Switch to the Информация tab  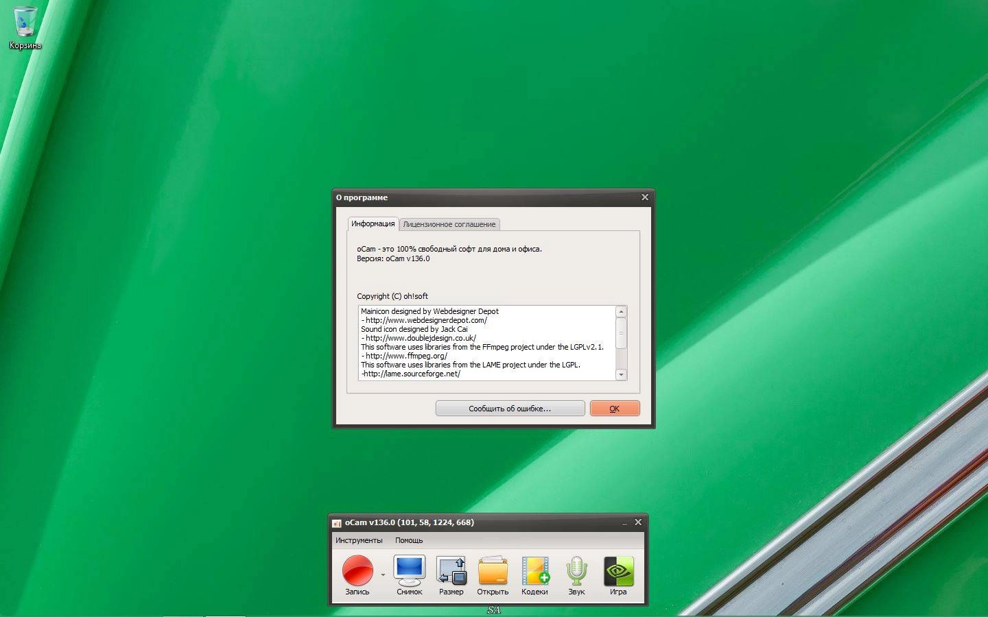[373, 223]
